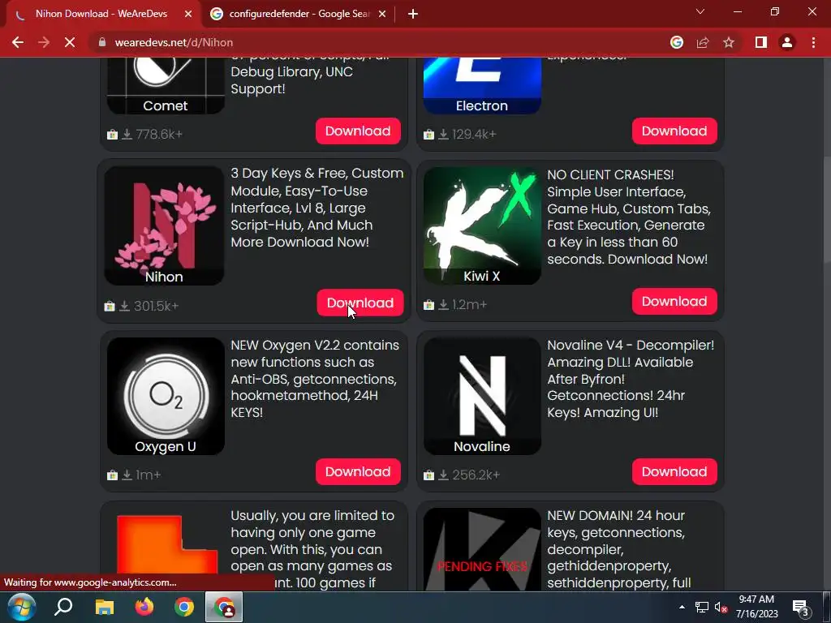Open File Explorer from the taskbar
Image resolution: width=831 pixels, height=623 pixels.
tap(104, 607)
